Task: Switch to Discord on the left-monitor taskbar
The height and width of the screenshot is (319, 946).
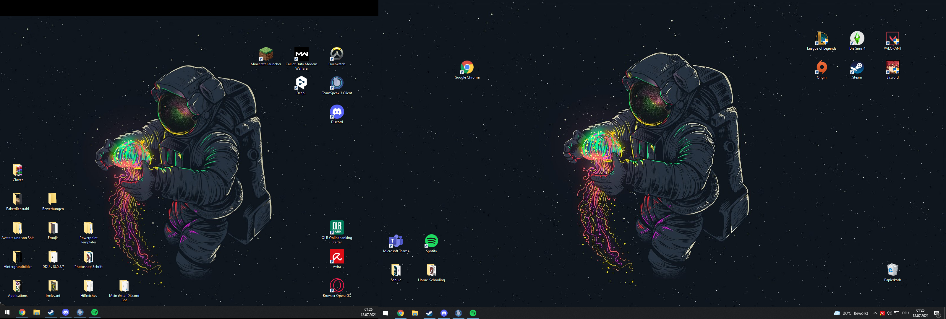Action: 65,313
